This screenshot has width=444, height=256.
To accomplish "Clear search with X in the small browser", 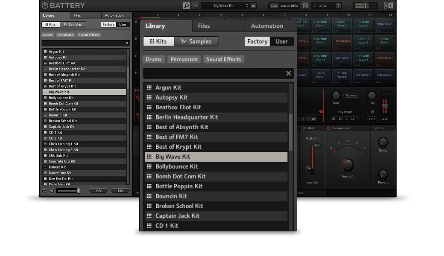I will [127, 43].
